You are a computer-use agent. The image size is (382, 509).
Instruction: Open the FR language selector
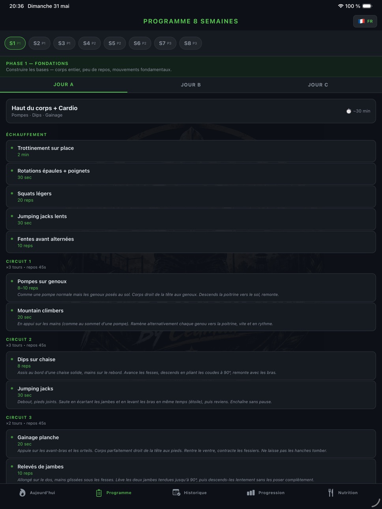click(x=365, y=21)
